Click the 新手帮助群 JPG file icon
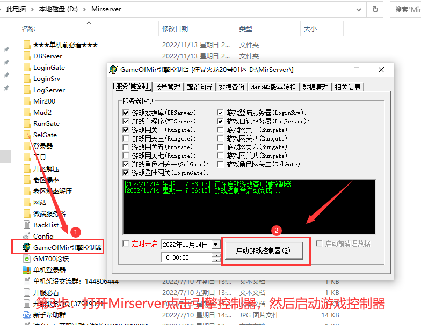The height and width of the screenshot is (325, 421). 27,315
